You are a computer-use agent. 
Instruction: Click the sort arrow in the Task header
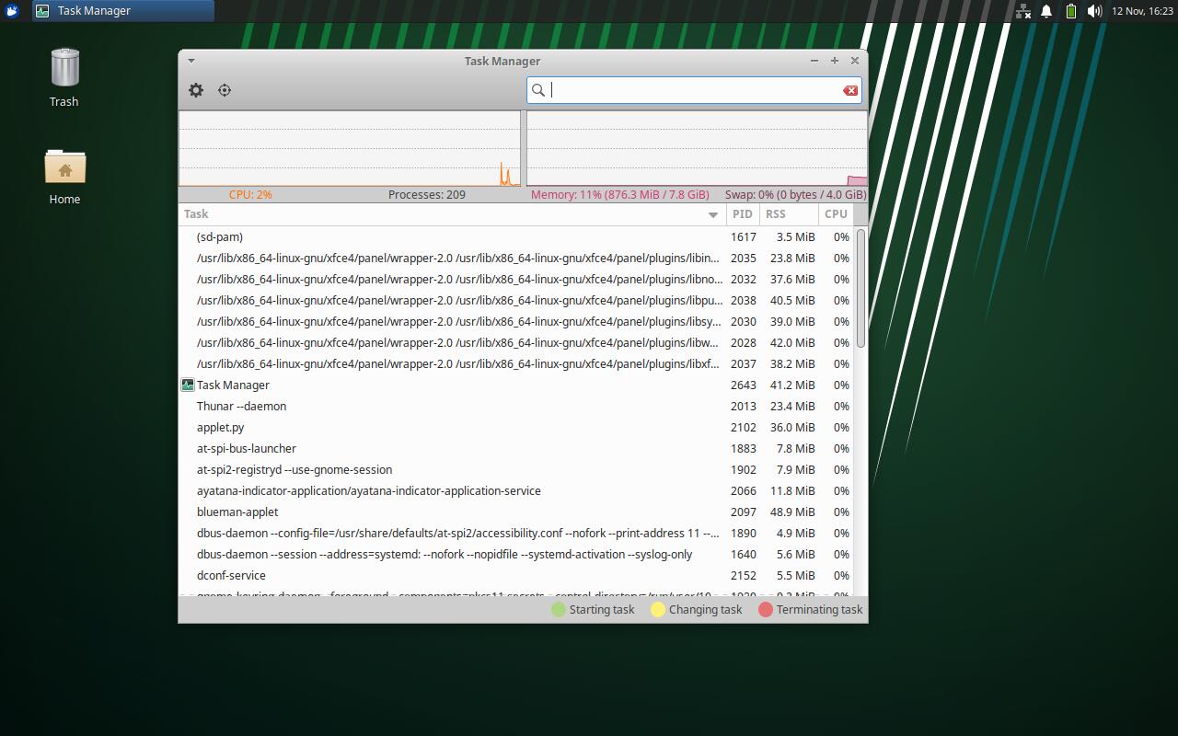712,215
